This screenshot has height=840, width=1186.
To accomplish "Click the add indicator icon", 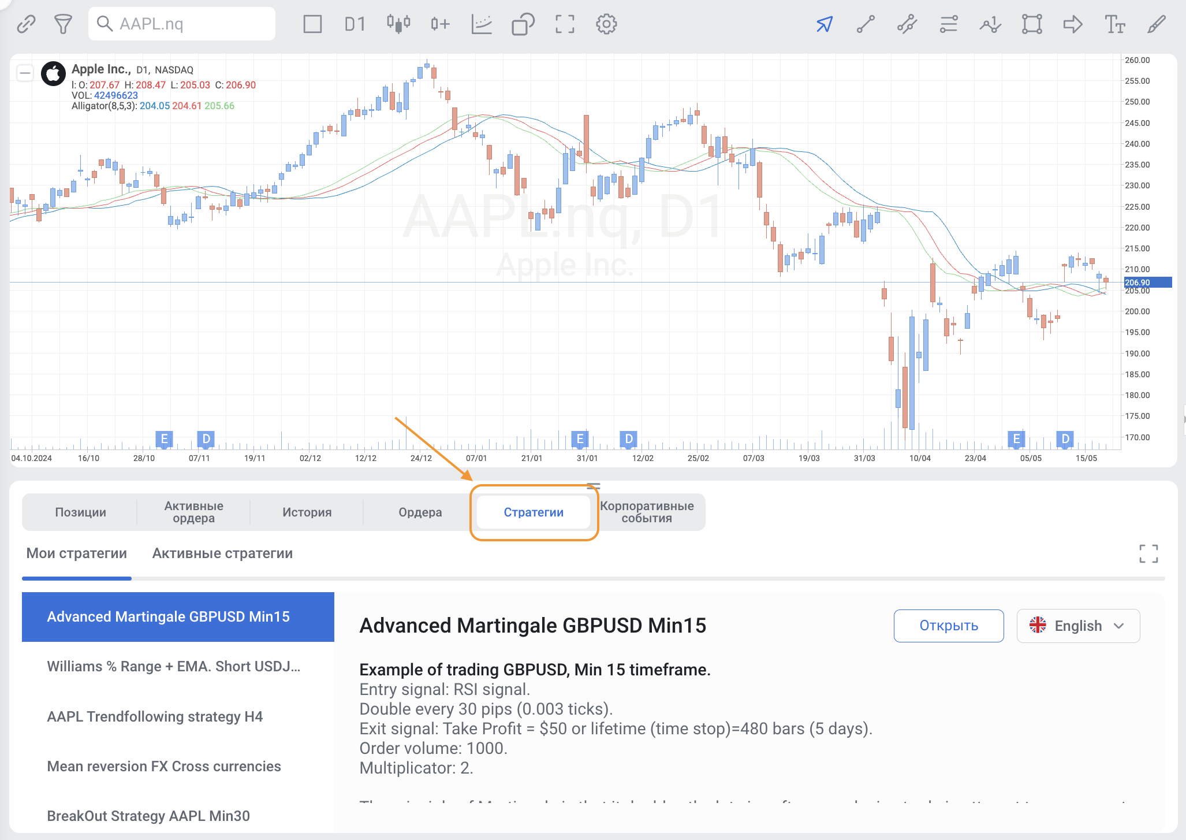I will pyautogui.click(x=440, y=24).
